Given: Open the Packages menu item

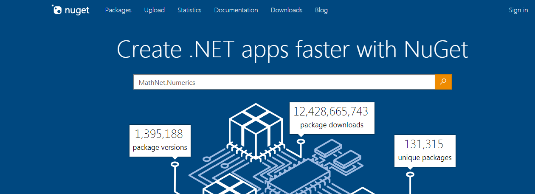Looking at the screenshot, I should 118,10.
